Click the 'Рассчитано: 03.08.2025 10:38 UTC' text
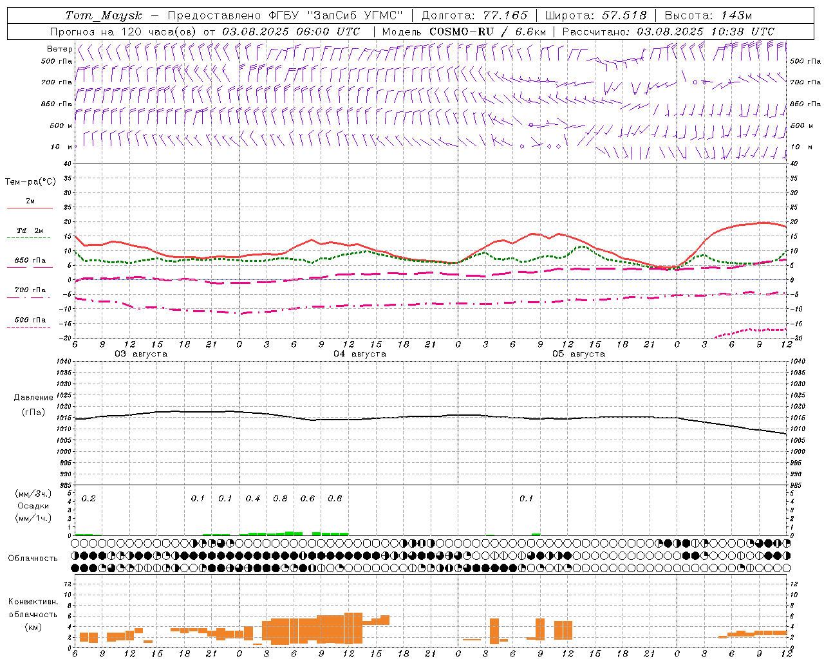The image size is (824, 659). pyautogui.click(x=669, y=32)
